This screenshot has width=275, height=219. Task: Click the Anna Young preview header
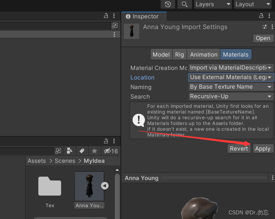click(195, 178)
